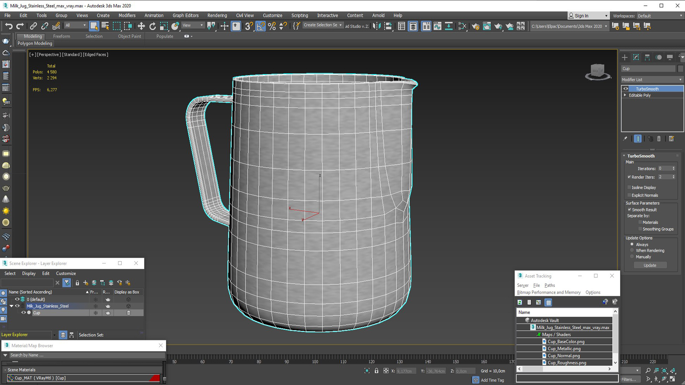Screen dimensions: 685x385
Task: Enable Isoline Display checkbox
Action: point(629,187)
